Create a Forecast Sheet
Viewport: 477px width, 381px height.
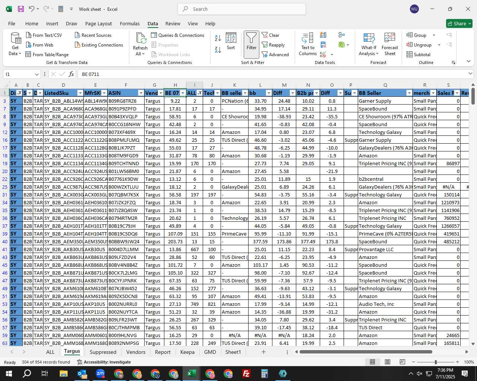[390, 44]
